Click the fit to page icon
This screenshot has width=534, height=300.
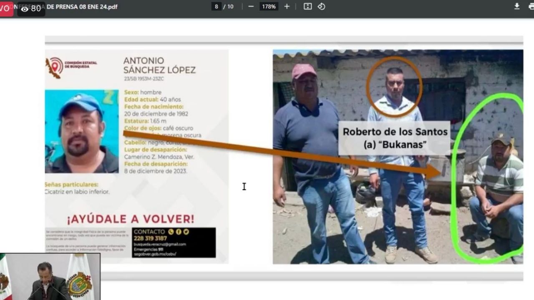point(307,7)
